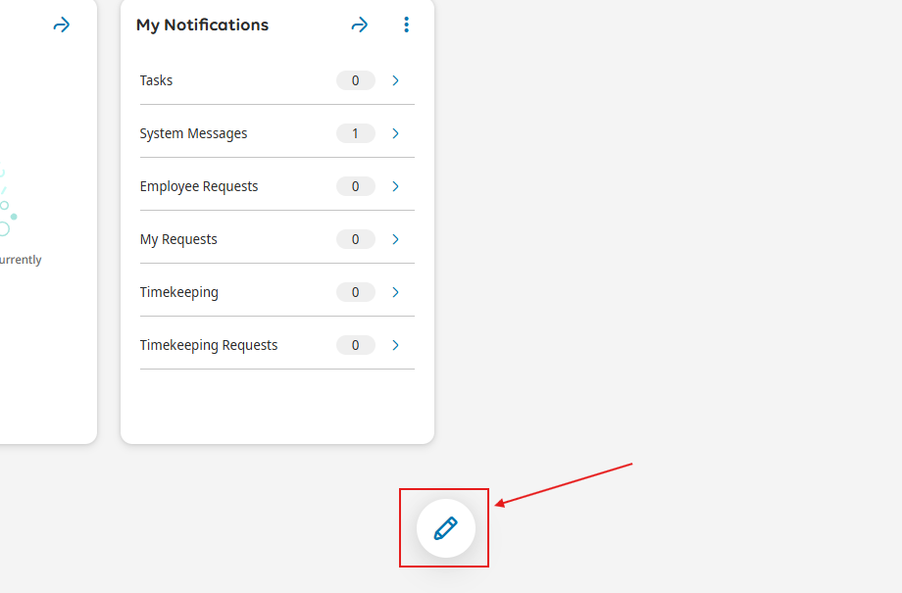Click the Timekeeping Requests count badge

(355, 345)
